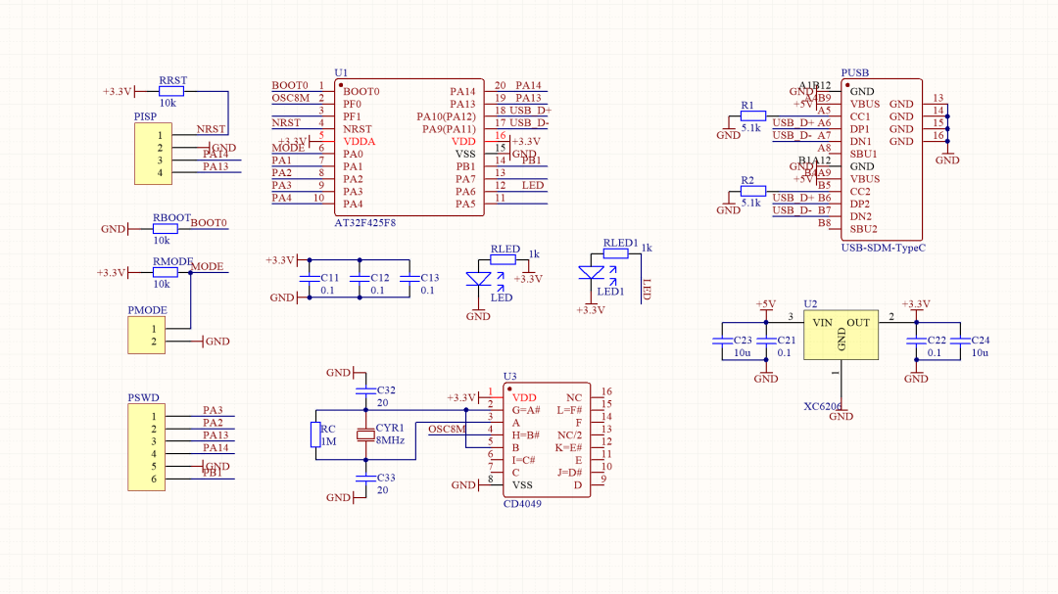Select the LED diode symbol above GND

(480, 279)
